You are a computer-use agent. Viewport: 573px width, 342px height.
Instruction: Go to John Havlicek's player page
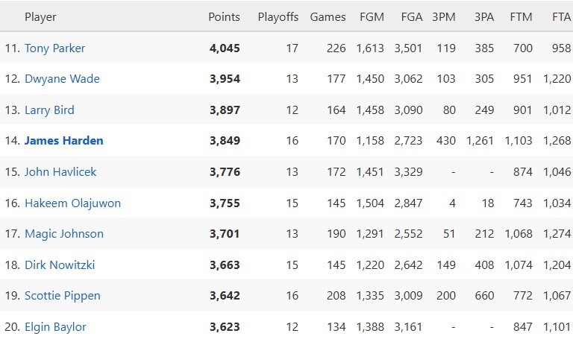pyautogui.click(x=60, y=172)
